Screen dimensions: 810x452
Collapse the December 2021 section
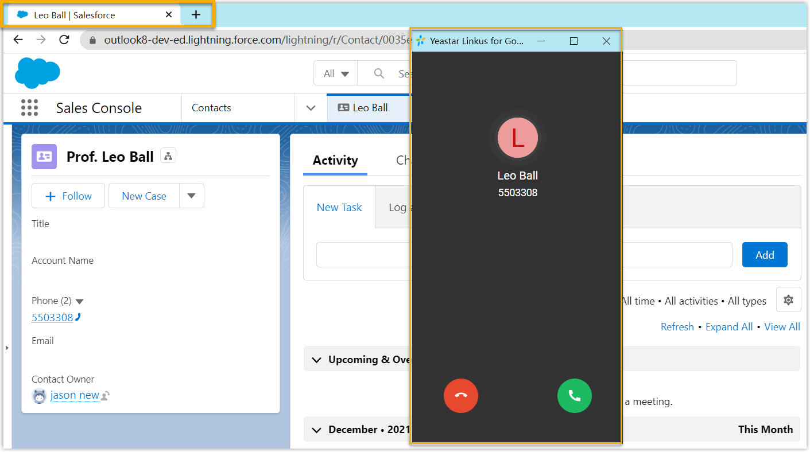316,430
